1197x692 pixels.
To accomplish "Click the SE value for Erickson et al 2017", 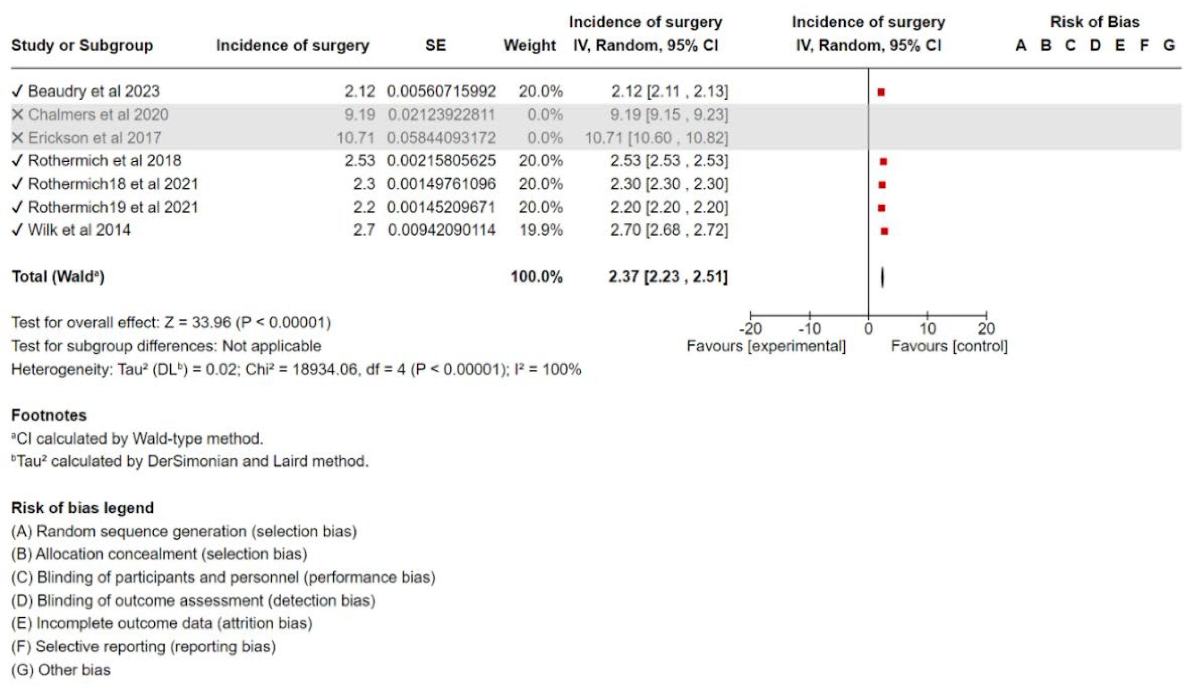I will (441, 138).
